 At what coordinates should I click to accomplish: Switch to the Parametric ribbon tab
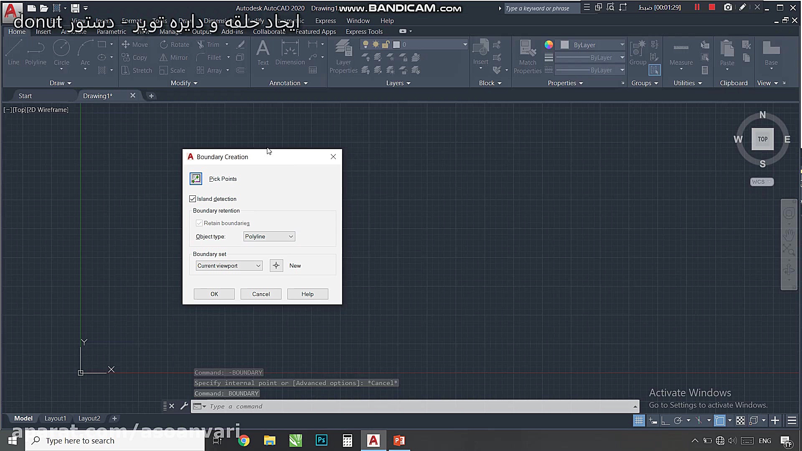111,32
